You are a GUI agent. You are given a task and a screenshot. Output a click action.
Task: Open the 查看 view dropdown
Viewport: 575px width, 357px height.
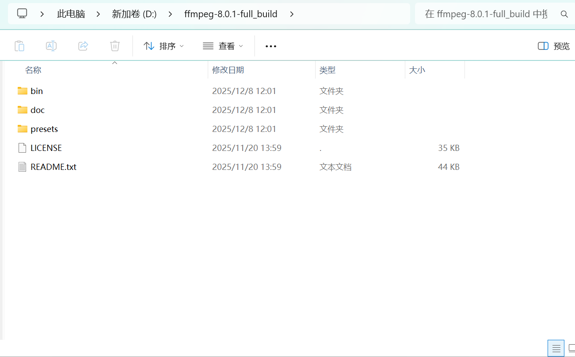click(x=223, y=46)
